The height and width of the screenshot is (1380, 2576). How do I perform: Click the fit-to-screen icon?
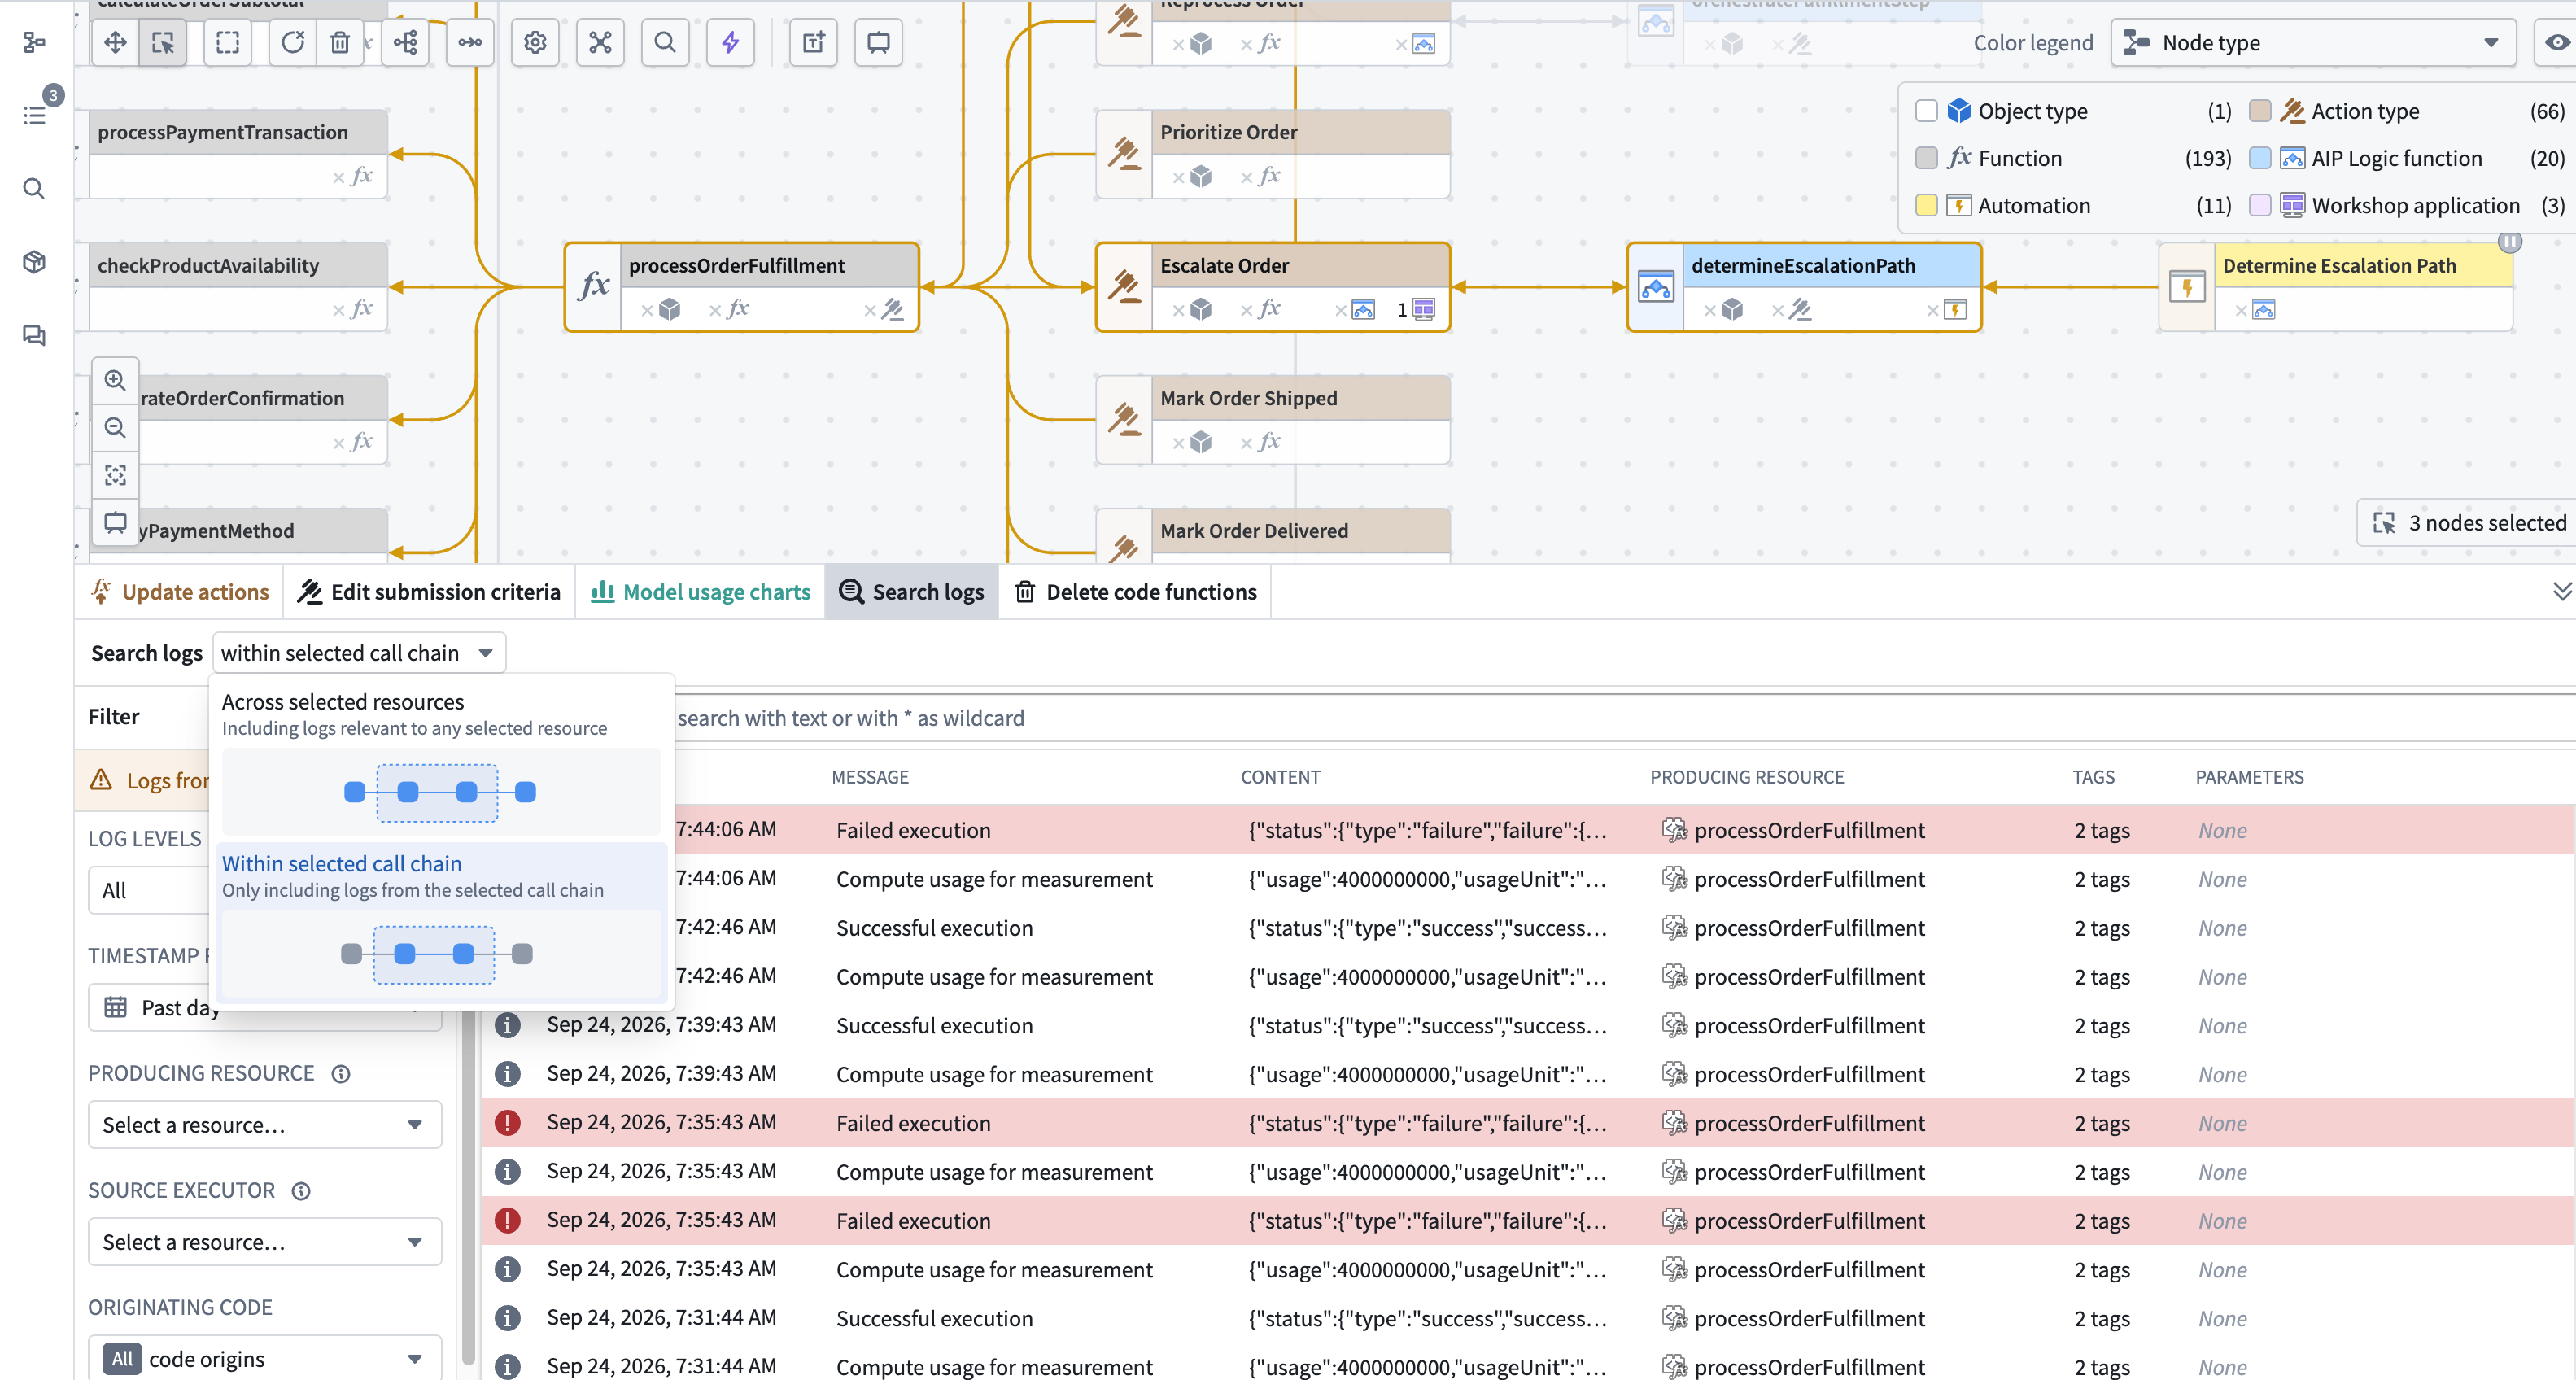(x=116, y=475)
